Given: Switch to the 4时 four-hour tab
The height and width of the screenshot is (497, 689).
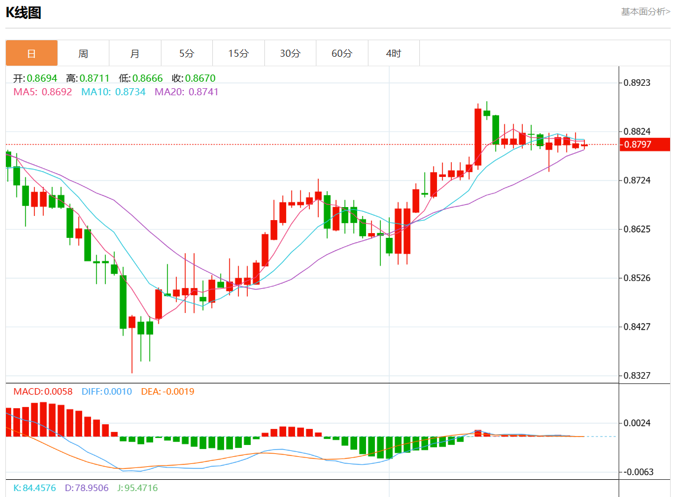Looking at the screenshot, I should click(x=393, y=53).
